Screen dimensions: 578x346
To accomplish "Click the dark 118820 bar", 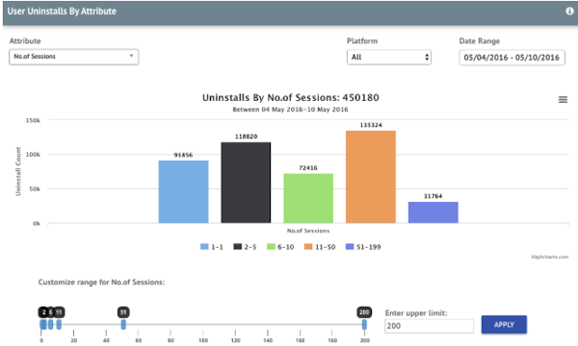I will 246,183.
